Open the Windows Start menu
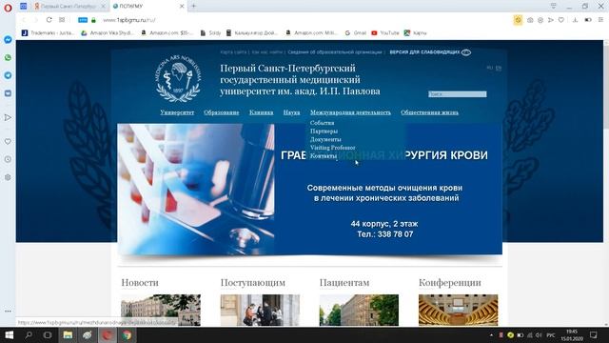609x343 pixels. click(x=9, y=334)
